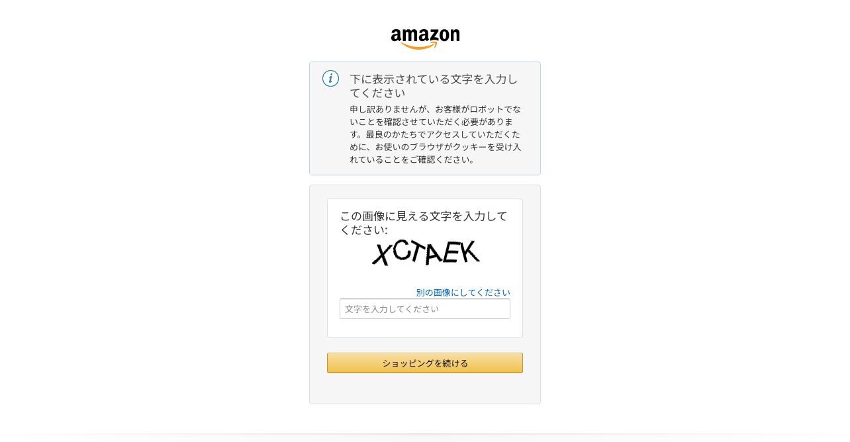The image size is (850, 442).
Task: Request a different image via 別の画像にしてください
Action: pos(463,292)
